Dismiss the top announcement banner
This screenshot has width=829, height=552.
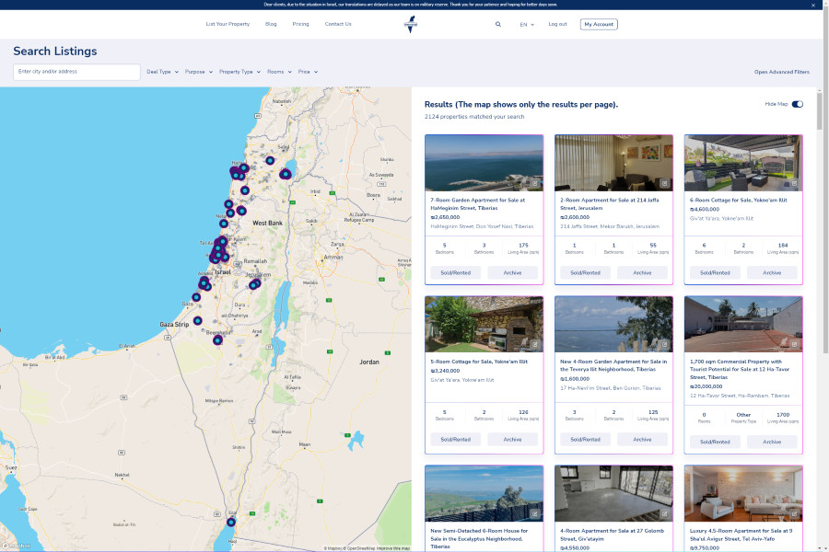812,5
